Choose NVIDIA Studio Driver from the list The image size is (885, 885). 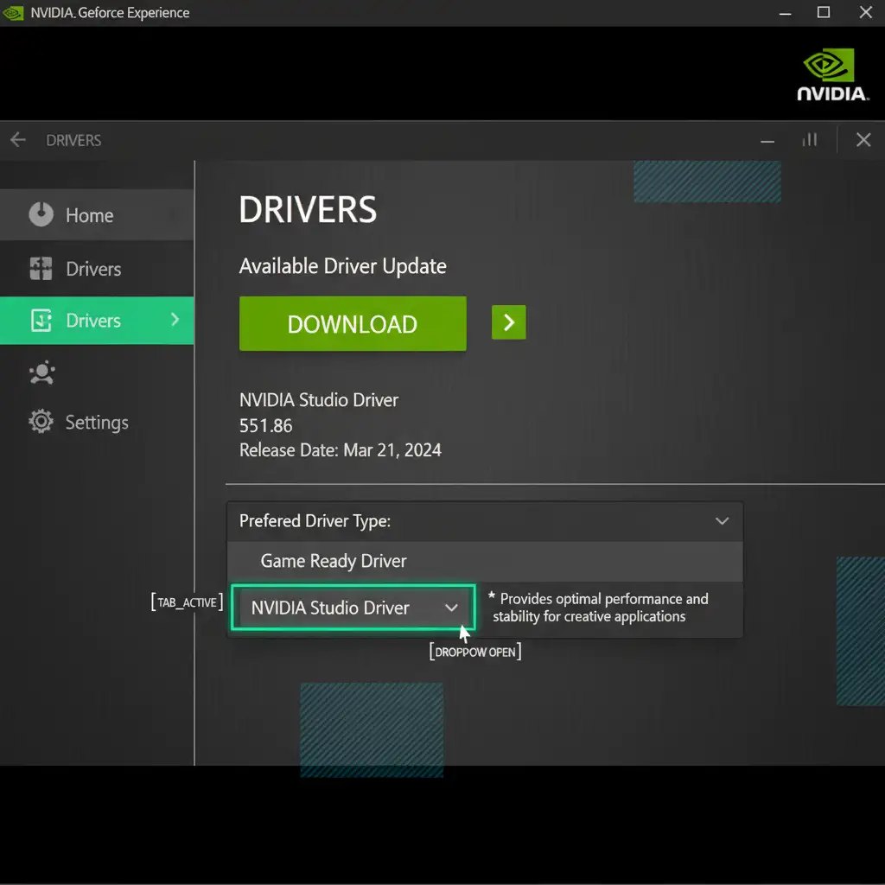pos(330,608)
